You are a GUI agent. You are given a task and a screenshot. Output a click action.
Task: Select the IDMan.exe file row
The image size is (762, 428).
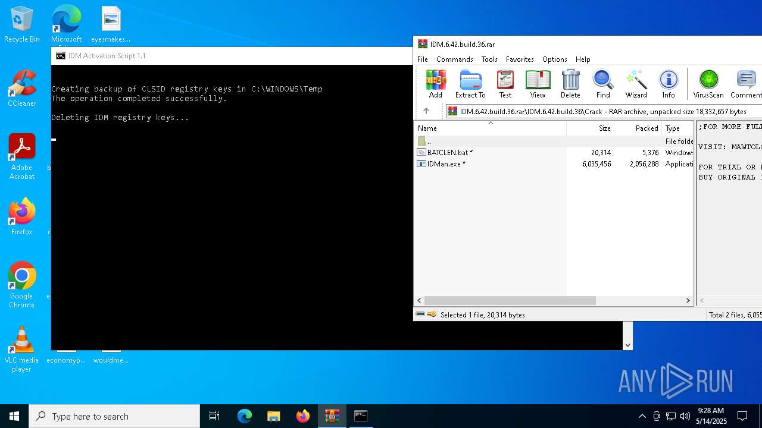pyautogui.click(x=554, y=164)
